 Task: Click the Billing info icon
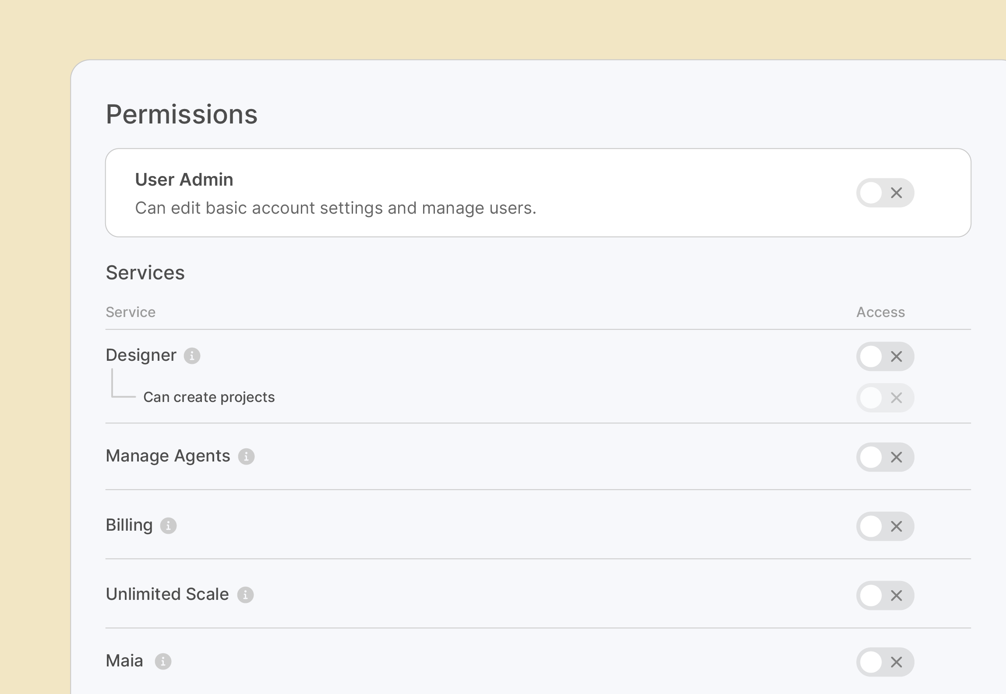(x=169, y=526)
